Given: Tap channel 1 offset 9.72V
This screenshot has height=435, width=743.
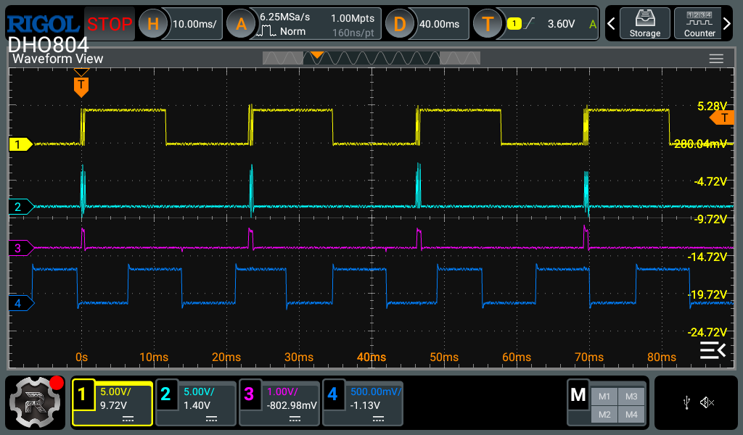Looking at the screenshot, I should (x=113, y=406).
